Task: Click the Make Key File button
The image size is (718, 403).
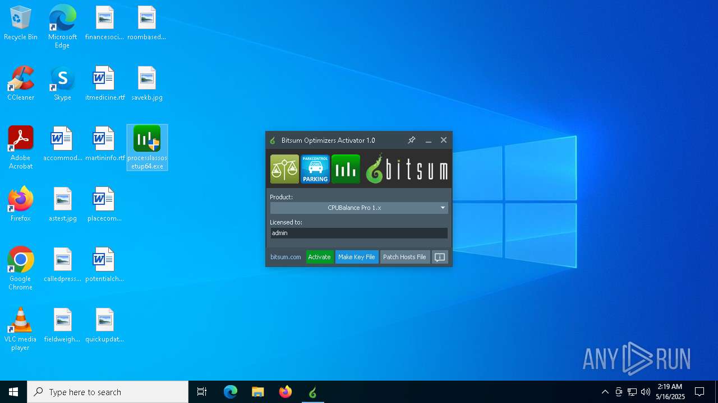Action: click(357, 257)
